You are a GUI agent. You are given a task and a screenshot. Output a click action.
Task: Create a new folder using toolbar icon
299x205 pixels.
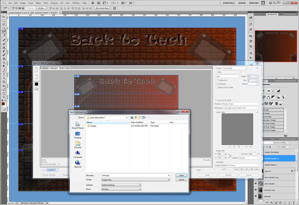coord(139,118)
